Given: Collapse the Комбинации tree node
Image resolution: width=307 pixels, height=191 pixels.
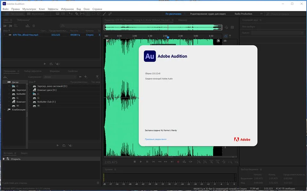Looking at the screenshot, I should click(5, 110).
